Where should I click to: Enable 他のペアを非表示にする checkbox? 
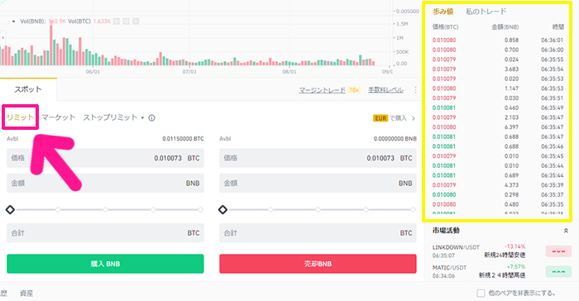click(x=481, y=294)
